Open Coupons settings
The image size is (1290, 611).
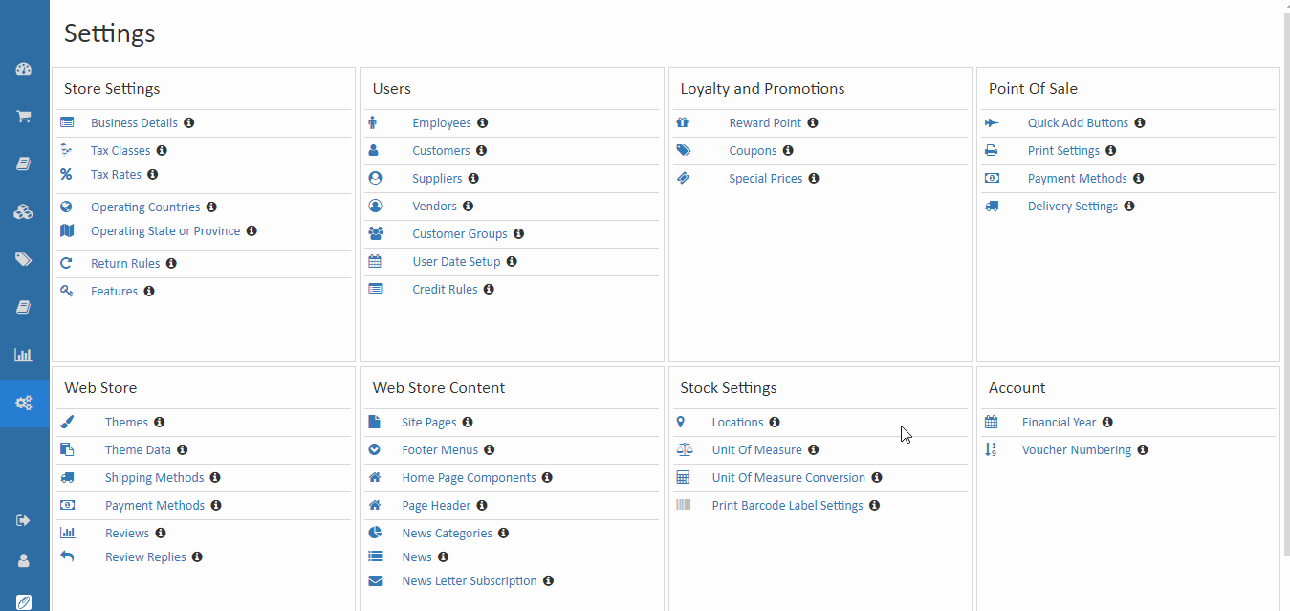(752, 151)
